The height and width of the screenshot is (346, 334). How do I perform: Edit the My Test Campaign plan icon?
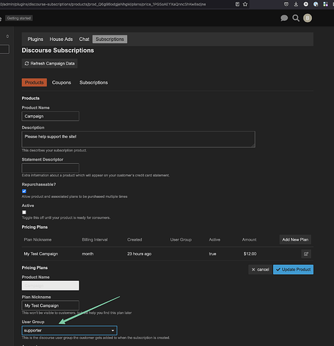tap(306, 254)
